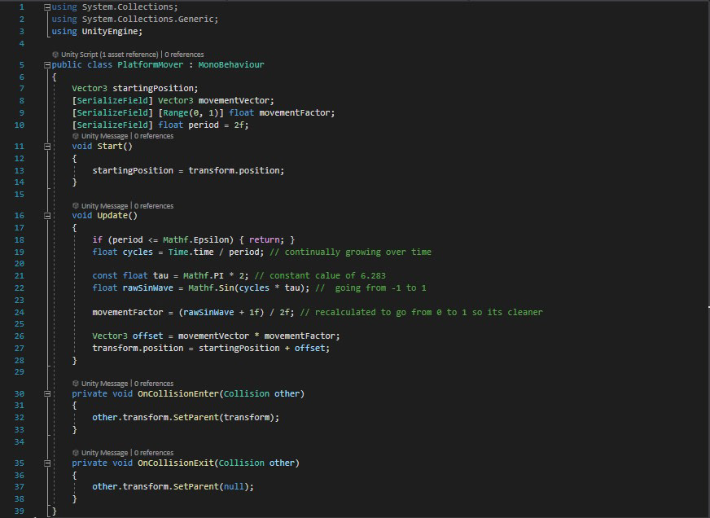This screenshot has width=710, height=518.
Task: Click 'startingPosition' on line 27
Action: click(x=239, y=349)
